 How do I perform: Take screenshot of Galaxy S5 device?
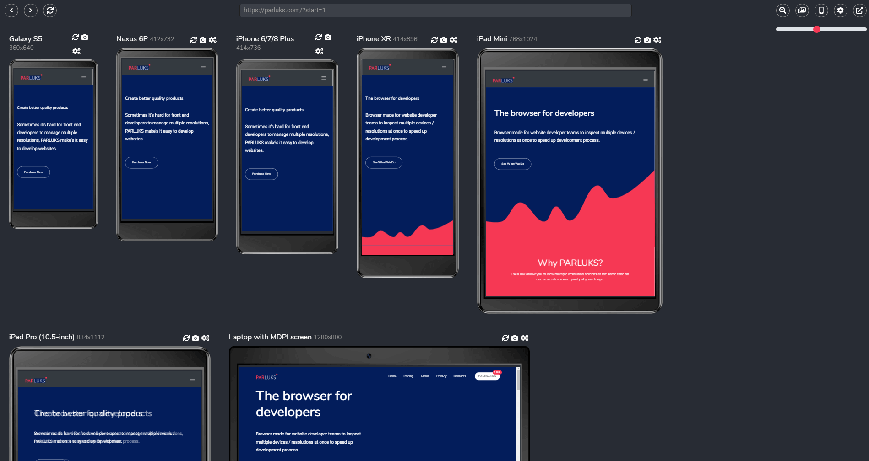[85, 37]
